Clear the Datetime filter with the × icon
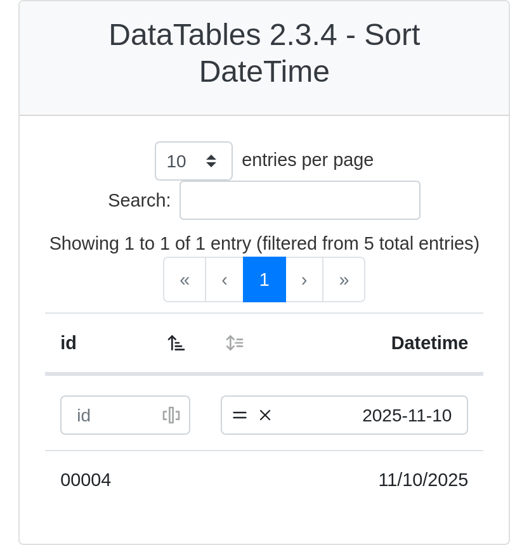This screenshot has width=529, height=545. [265, 415]
